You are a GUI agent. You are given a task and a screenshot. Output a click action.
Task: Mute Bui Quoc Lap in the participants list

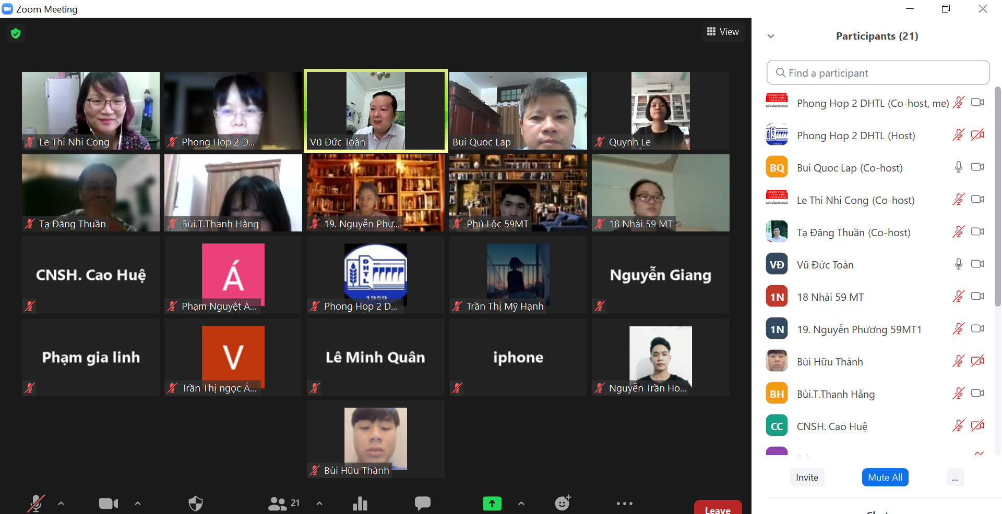(x=958, y=167)
